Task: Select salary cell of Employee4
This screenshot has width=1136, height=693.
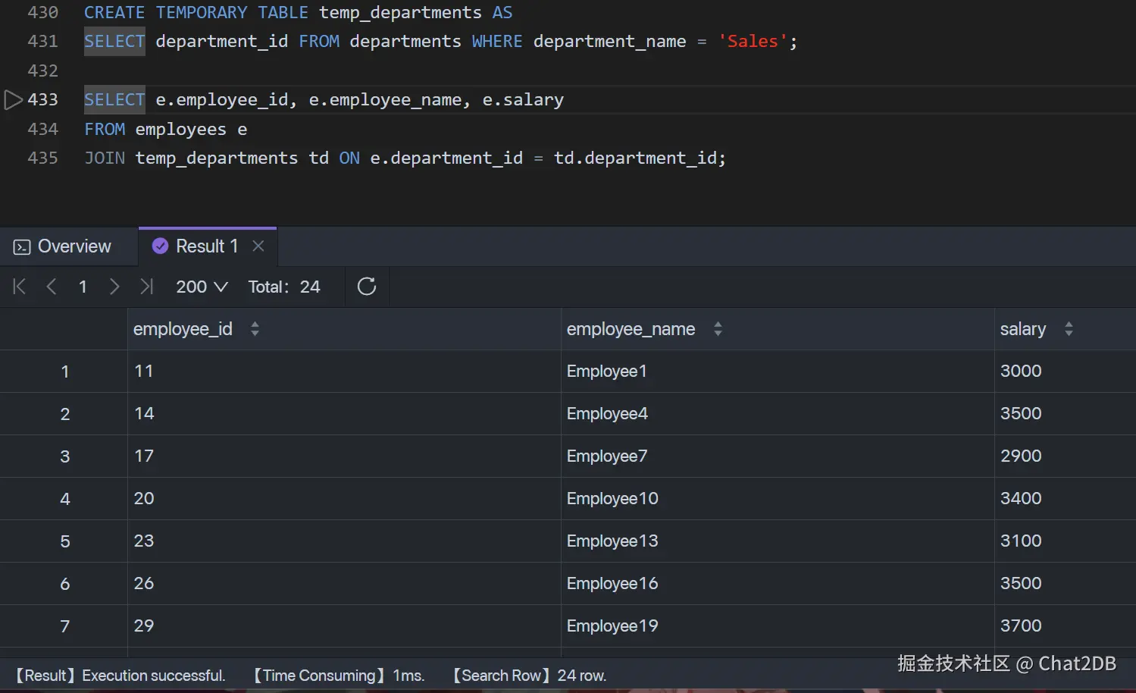Action: click(1066, 413)
